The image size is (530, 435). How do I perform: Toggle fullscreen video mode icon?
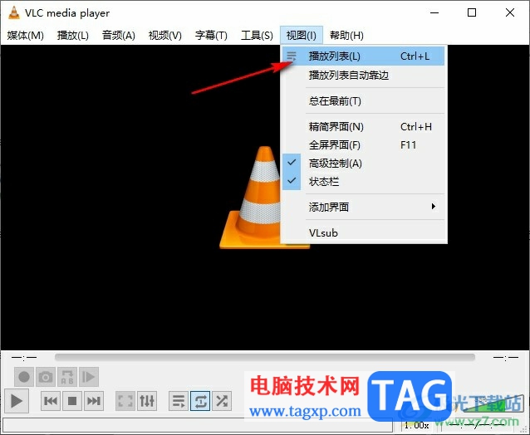pyautogui.click(x=125, y=401)
